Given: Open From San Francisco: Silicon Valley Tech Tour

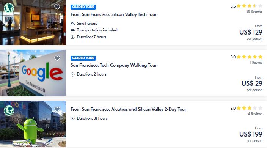Looking at the screenshot, I should (113, 14).
